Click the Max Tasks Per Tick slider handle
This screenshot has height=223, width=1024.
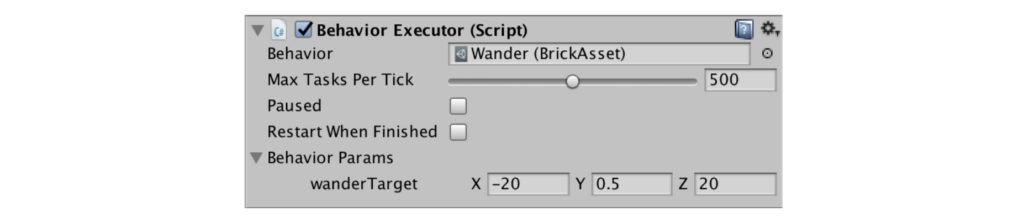[573, 82]
